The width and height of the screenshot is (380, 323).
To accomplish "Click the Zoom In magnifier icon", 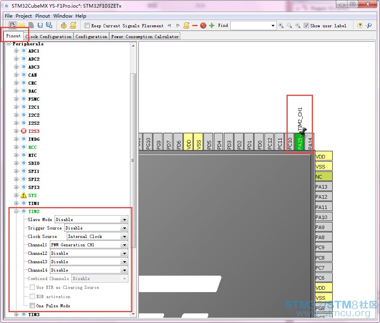I will pyautogui.click(x=281, y=25).
